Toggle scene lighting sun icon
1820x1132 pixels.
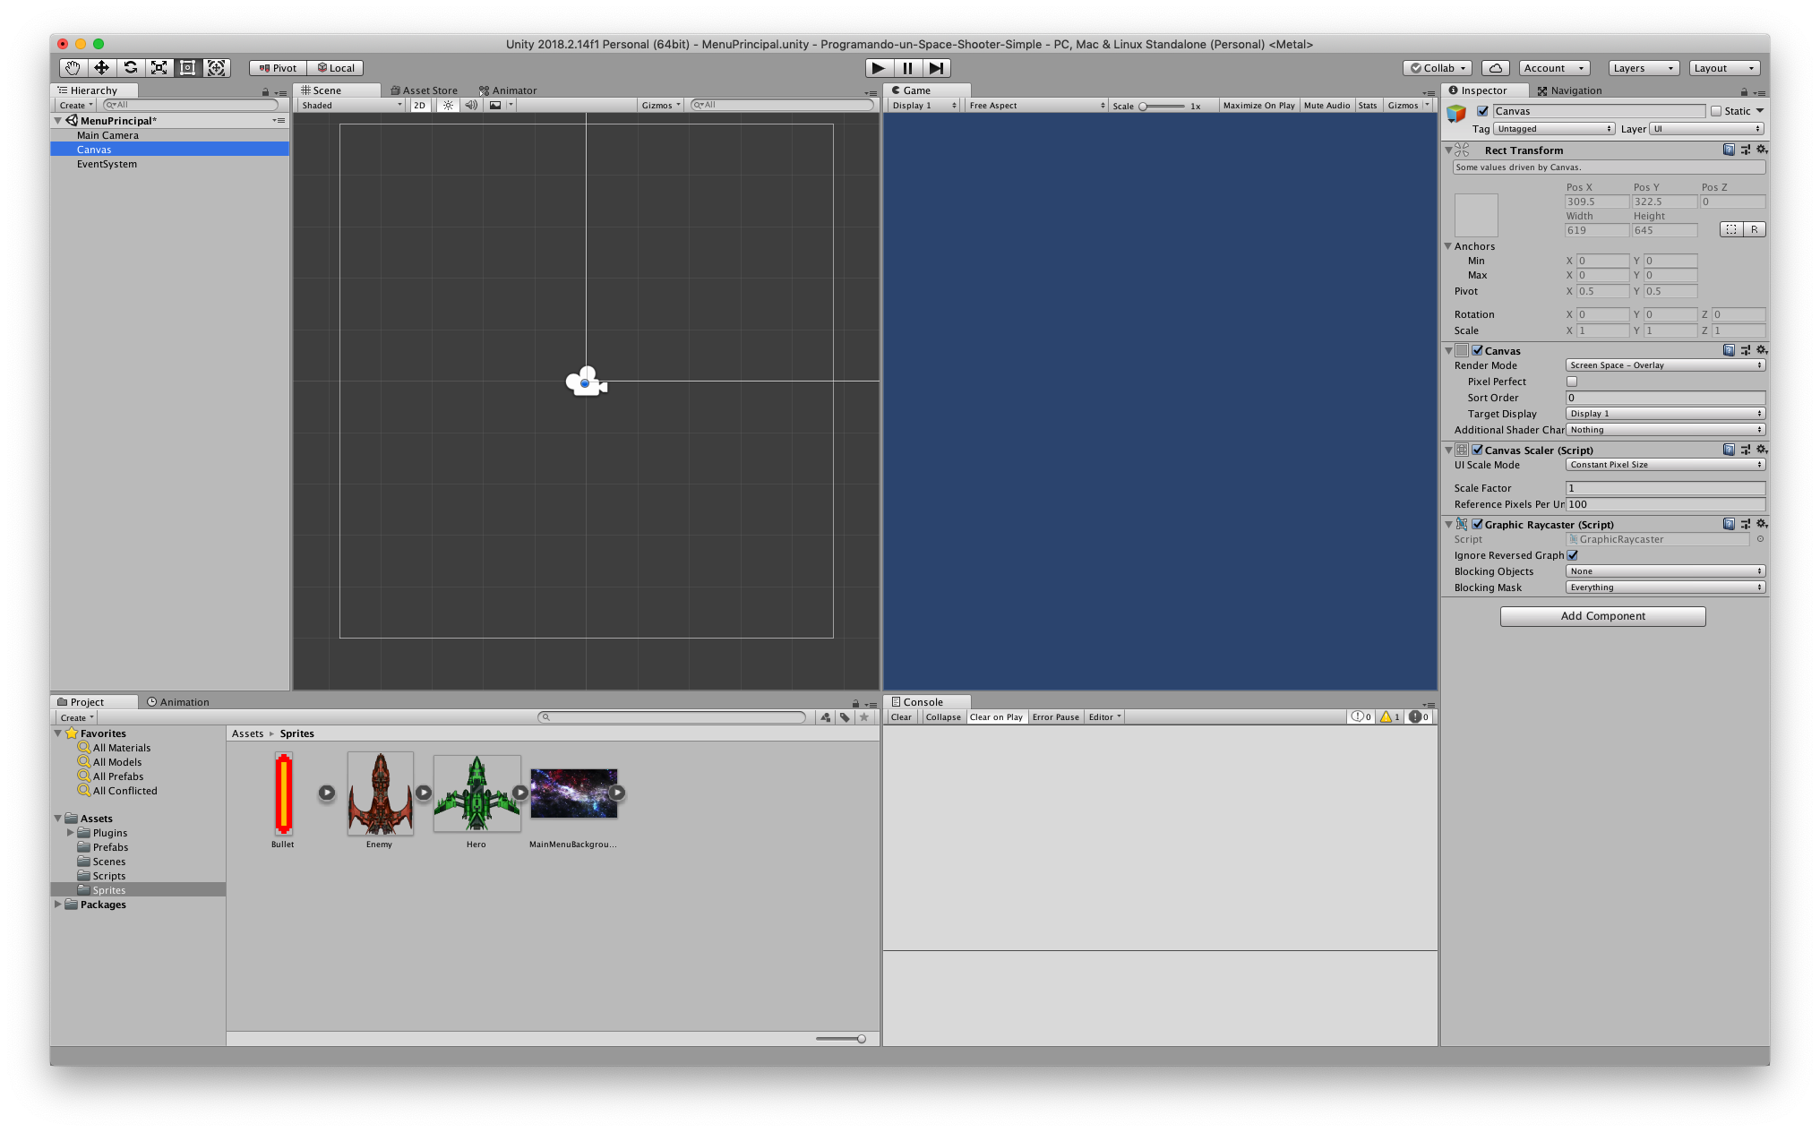tap(448, 105)
